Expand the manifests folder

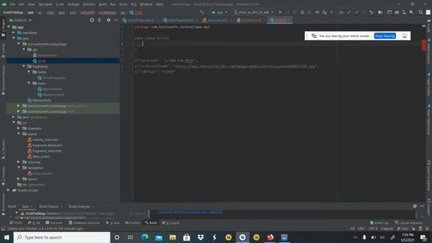[x=13, y=32]
